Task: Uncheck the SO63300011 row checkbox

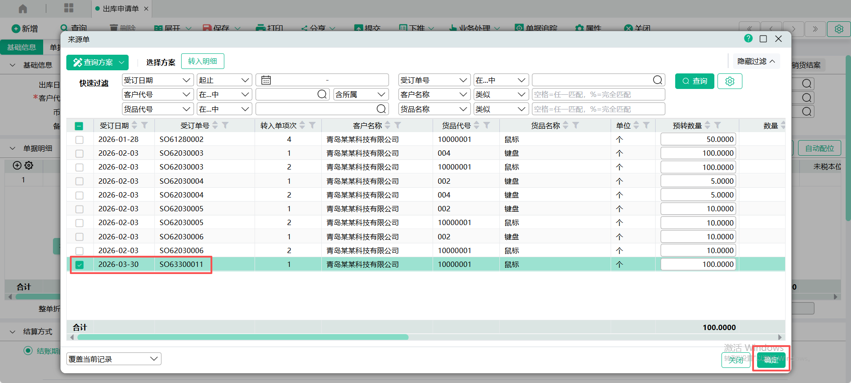Action: [x=80, y=265]
